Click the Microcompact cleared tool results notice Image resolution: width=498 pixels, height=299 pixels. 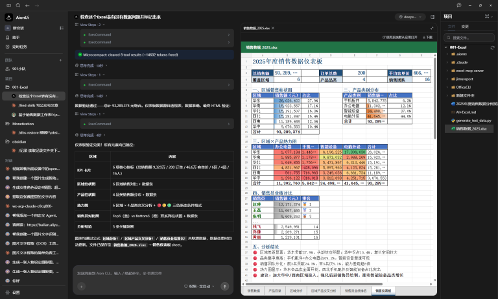(154, 54)
